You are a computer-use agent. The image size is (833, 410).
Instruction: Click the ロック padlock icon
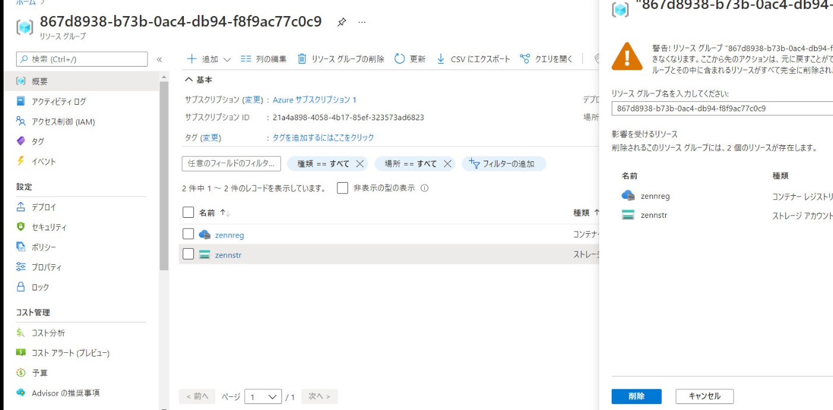pyautogui.click(x=21, y=287)
